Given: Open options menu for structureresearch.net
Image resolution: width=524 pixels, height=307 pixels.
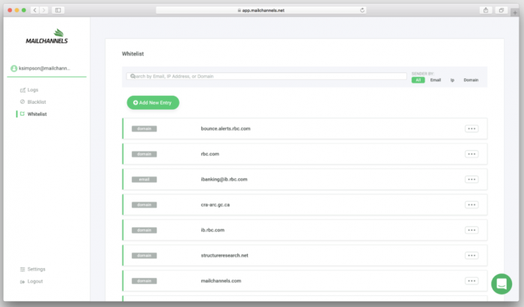Looking at the screenshot, I should 472,255.
